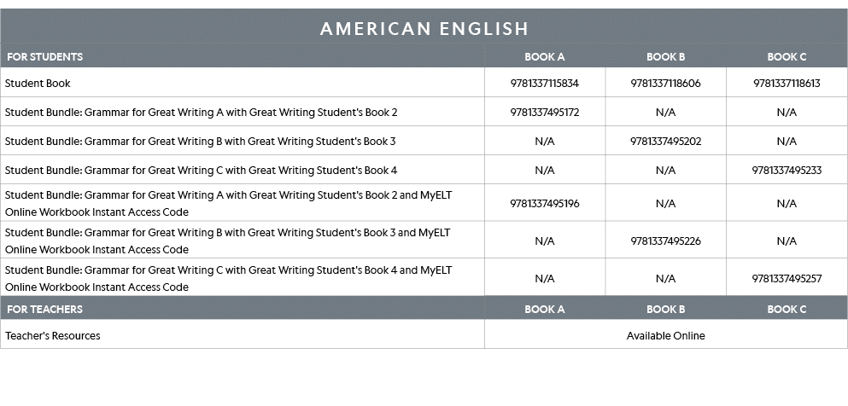Image resolution: width=848 pixels, height=406 pixels.
Task: Click the MyELT bundle ISBN 9781337495226
Action: [x=665, y=241]
